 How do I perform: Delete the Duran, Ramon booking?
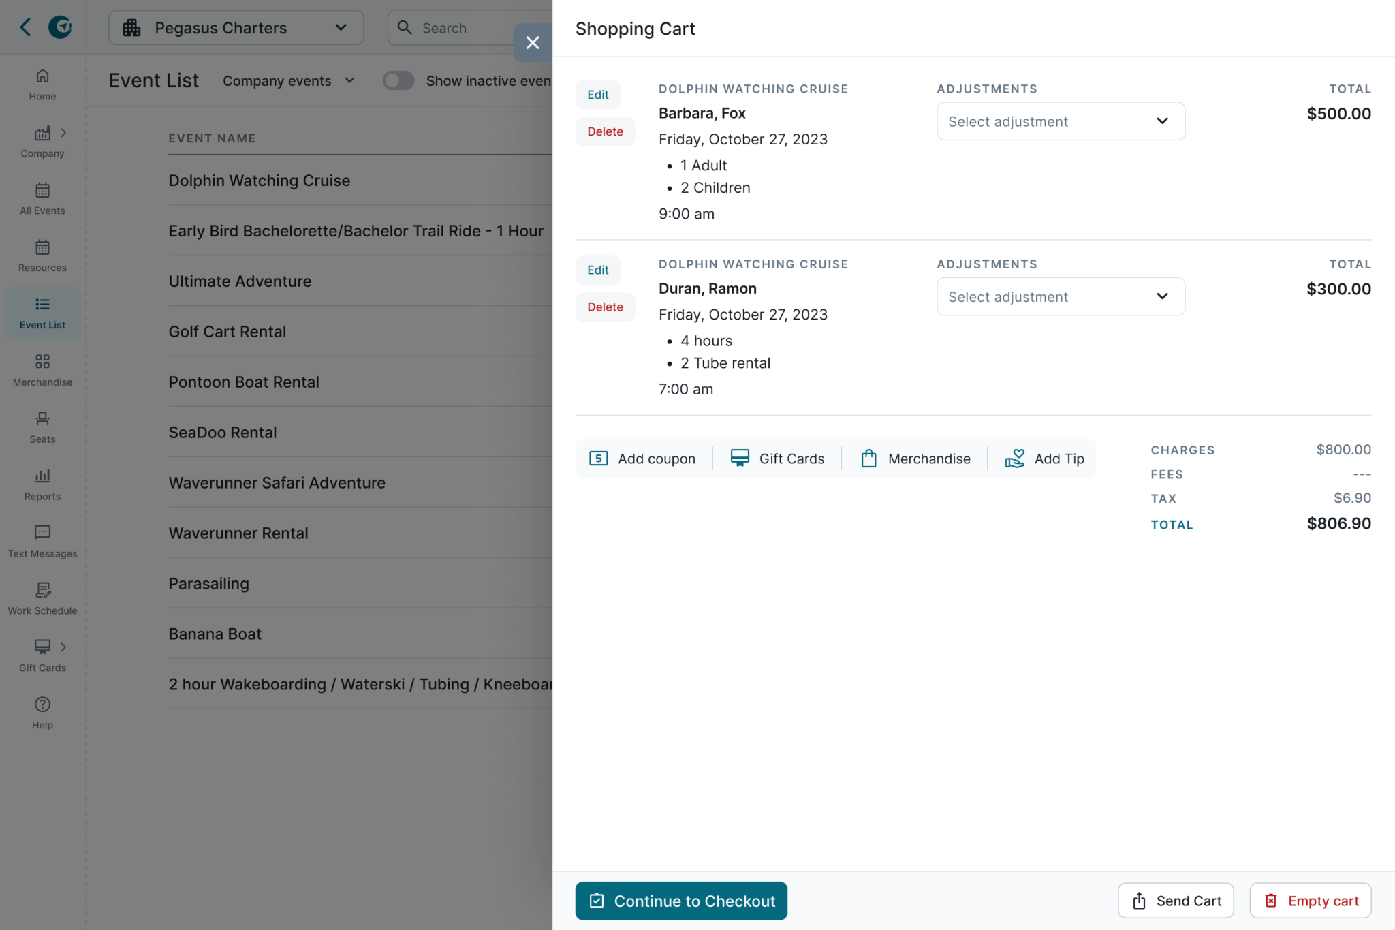[x=604, y=307]
